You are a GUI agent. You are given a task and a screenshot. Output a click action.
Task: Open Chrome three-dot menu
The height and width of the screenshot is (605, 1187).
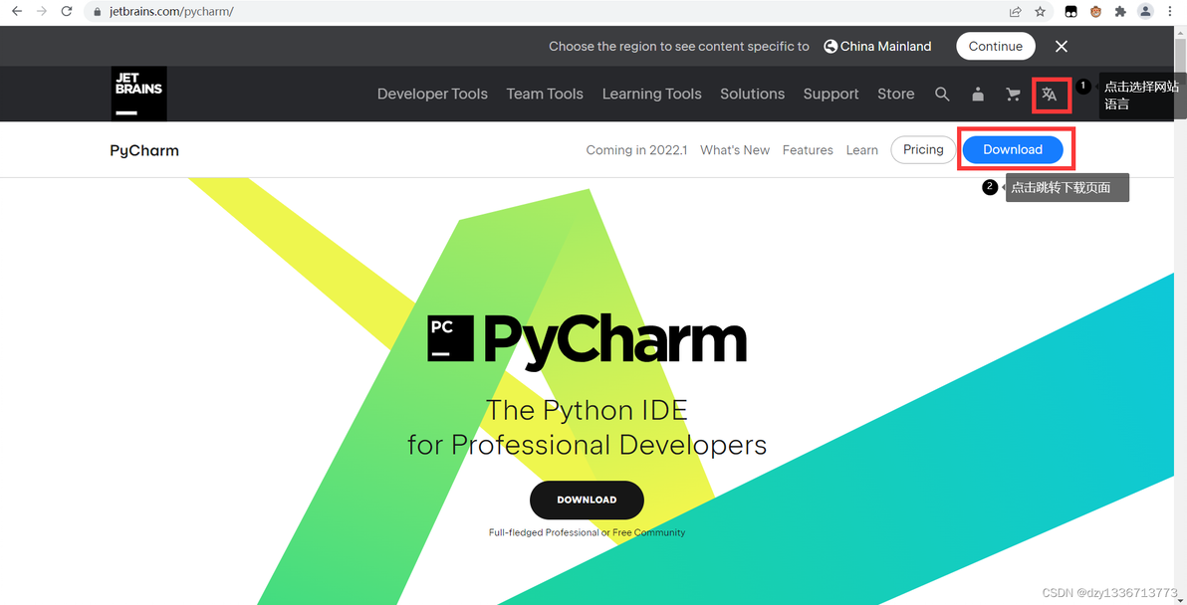tap(1170, 11)
